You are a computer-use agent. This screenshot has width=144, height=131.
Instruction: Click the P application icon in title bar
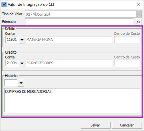point(4,5)
